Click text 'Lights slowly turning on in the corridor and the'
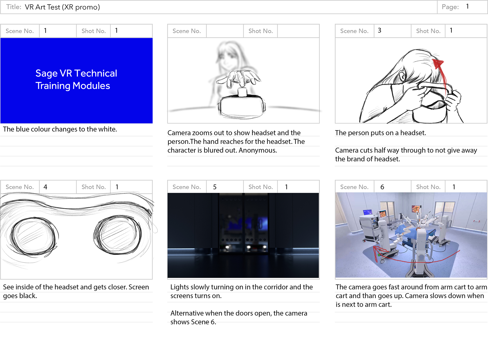Screen dimensions: 488x340 pyautogui.click(x=242, y=287)
